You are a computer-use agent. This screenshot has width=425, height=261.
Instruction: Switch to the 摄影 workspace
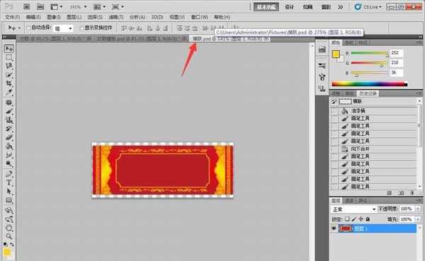pyautogui.click(x=326, y=7)
